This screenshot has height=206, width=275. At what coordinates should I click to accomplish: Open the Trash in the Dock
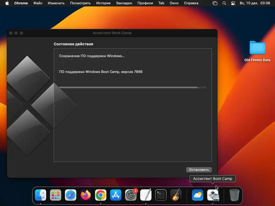click(x=234, y=195)
